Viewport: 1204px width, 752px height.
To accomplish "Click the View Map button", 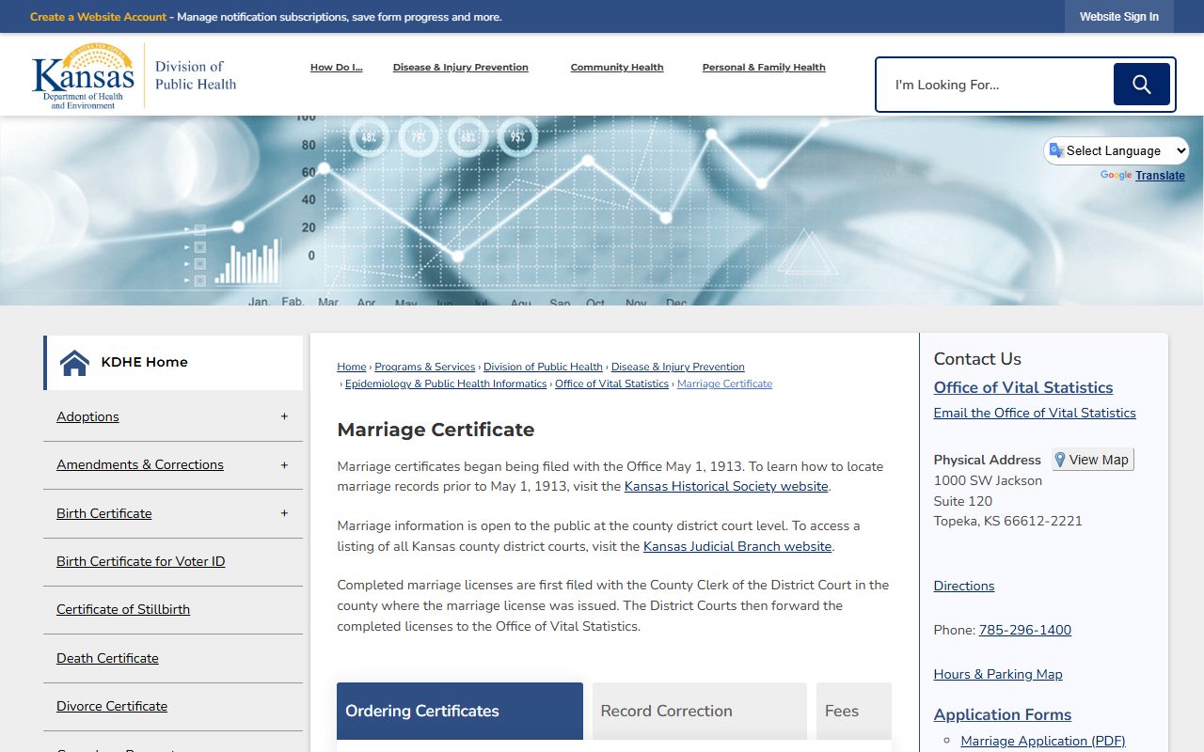I will 1093,460.
